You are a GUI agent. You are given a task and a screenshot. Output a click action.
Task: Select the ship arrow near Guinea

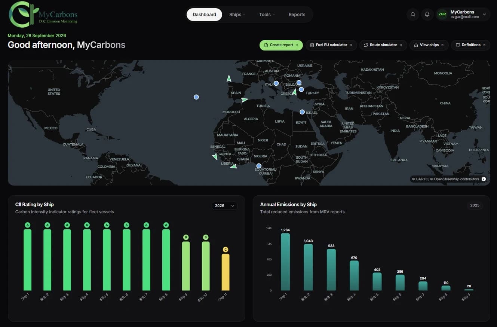click(215, 156)
